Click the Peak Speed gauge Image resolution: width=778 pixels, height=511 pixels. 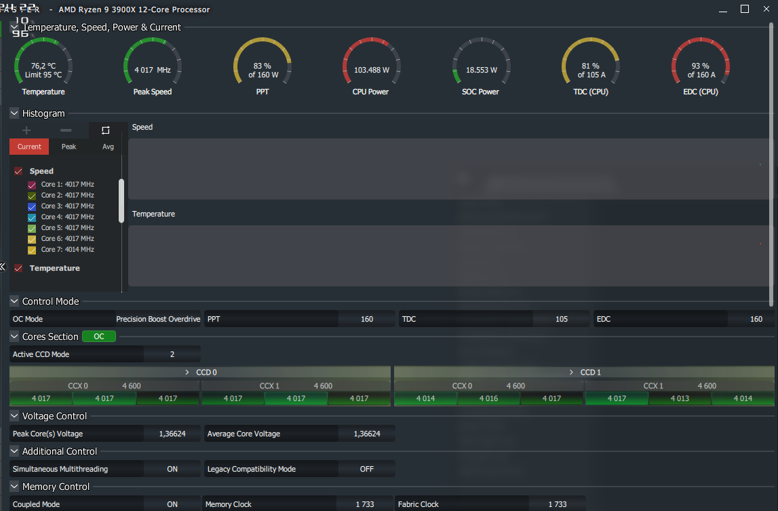(153, 67)
